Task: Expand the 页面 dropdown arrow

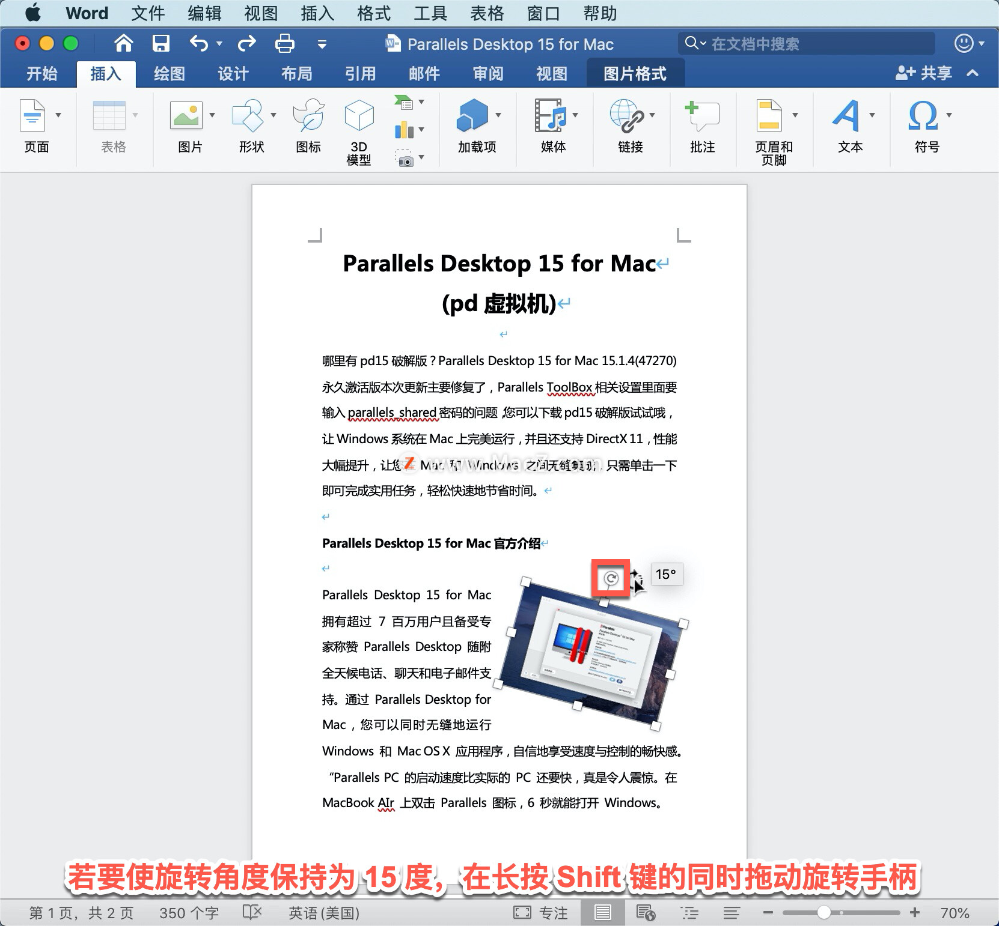Action: pyautogui.click(x=58, y=115)
